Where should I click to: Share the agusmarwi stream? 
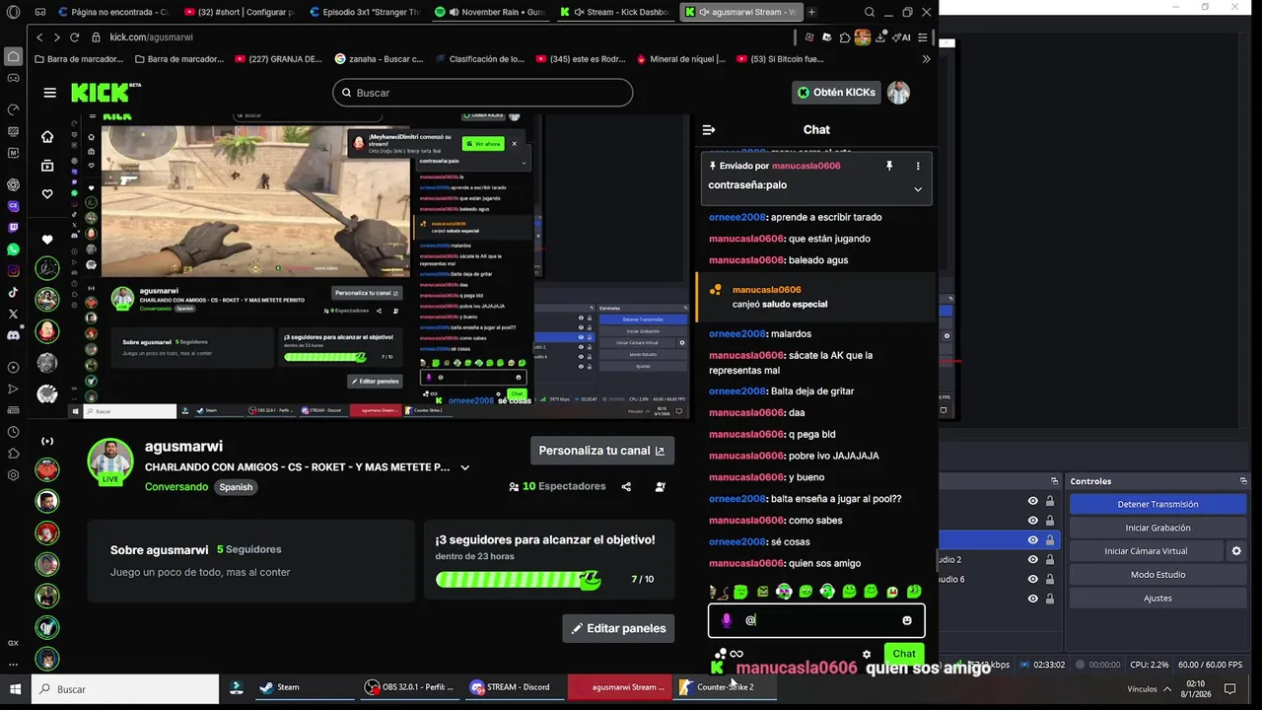pos(626,486)
